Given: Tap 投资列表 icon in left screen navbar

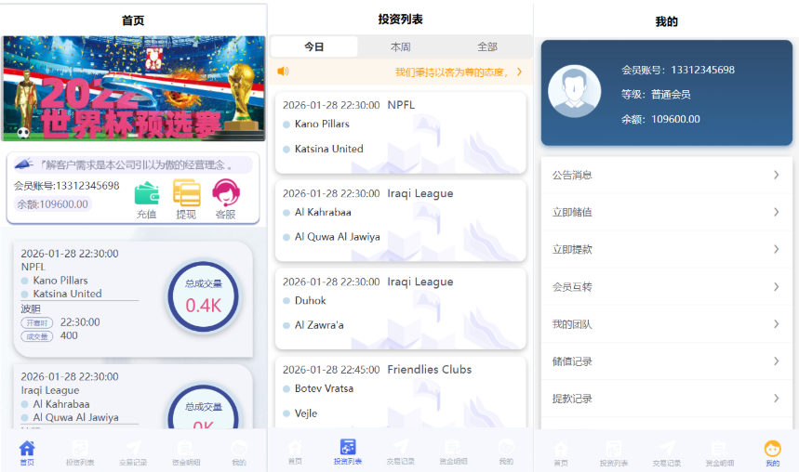Looking at the screenshot, I should click(x=80, y=448).
